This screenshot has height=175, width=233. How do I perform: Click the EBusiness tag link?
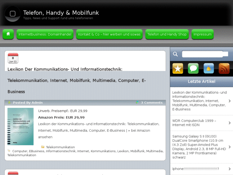tap(37, 151)
